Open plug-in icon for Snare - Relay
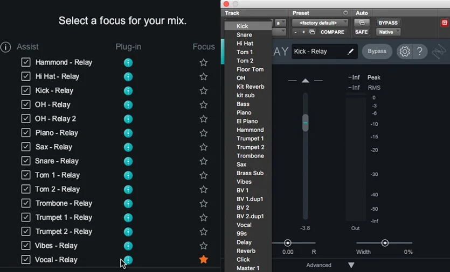 (128, 161)
